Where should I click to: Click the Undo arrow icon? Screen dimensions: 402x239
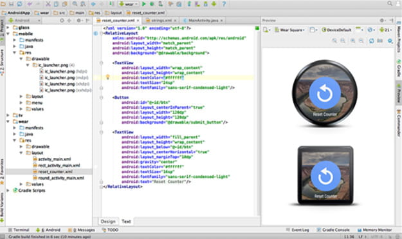tap(30, 4)
